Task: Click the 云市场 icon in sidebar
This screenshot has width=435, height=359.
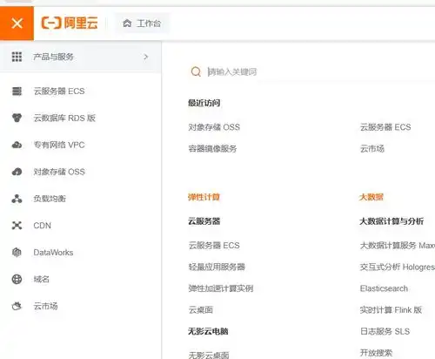Action: click(x=17, y=306)
